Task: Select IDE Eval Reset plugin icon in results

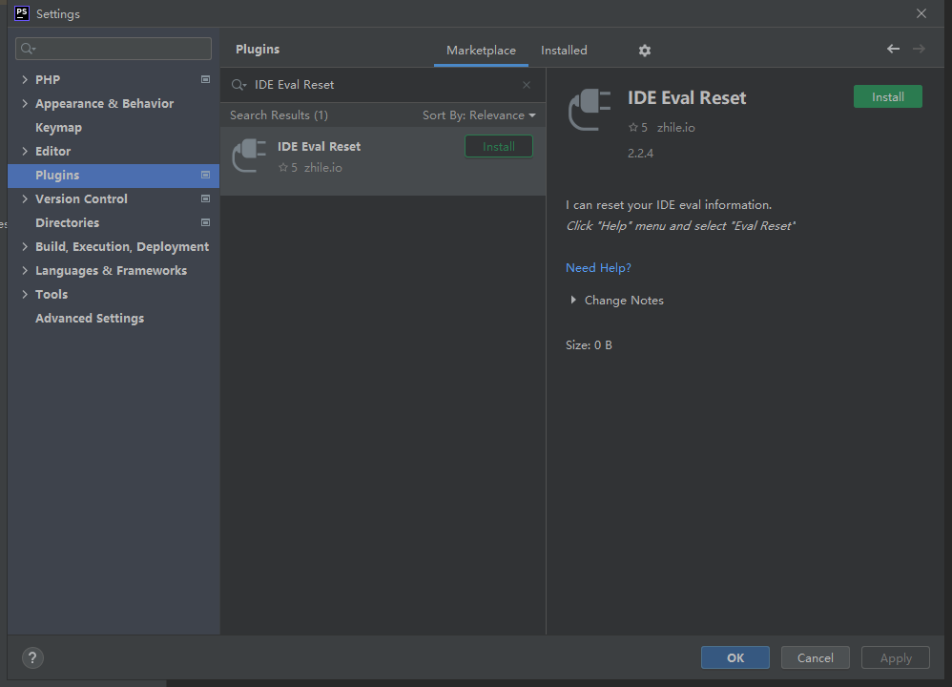Action: (250, 156)
